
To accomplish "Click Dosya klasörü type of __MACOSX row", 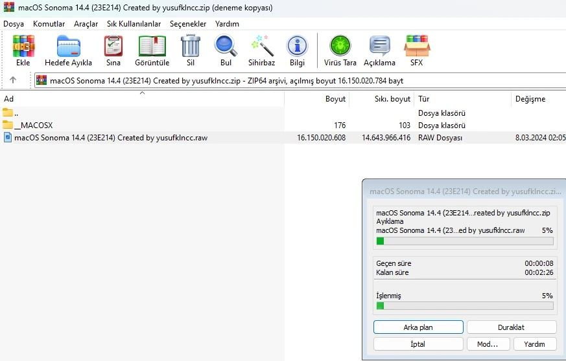I will tap(442, 126).
